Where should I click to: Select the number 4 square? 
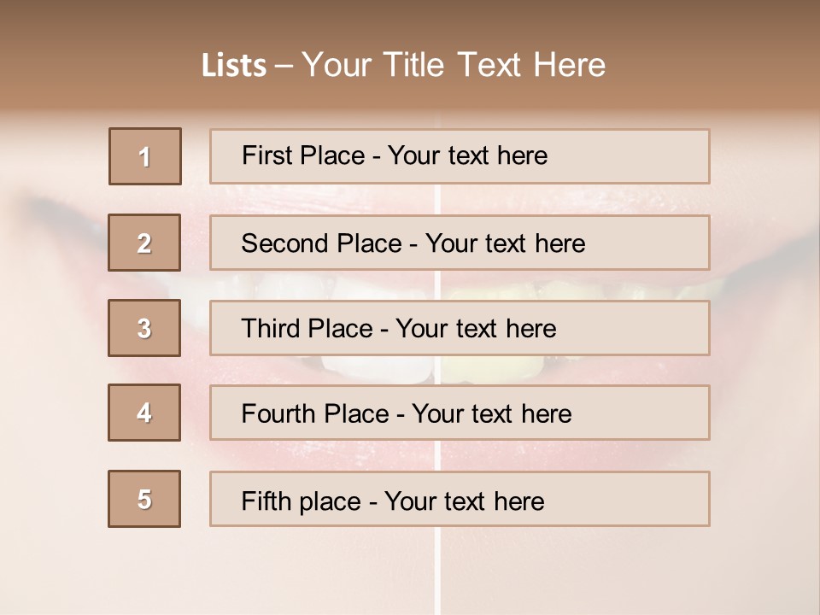pos(144,413)
